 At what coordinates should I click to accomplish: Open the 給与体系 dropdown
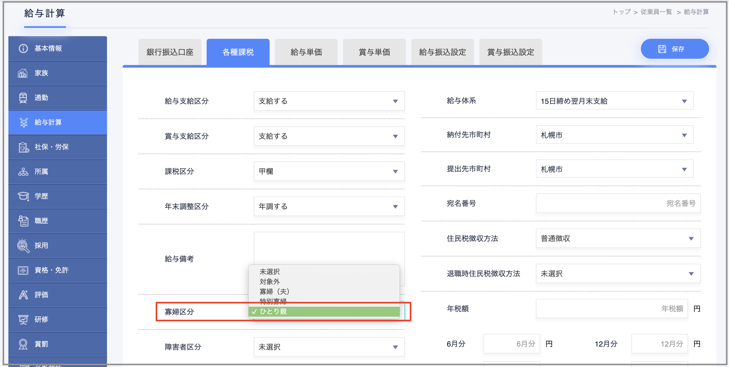(614, 101)
